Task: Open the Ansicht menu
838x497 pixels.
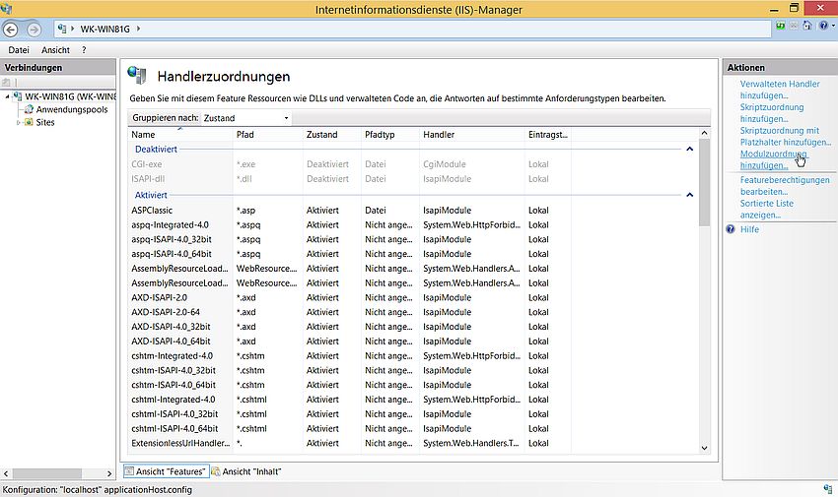Action: pos(55,50)
